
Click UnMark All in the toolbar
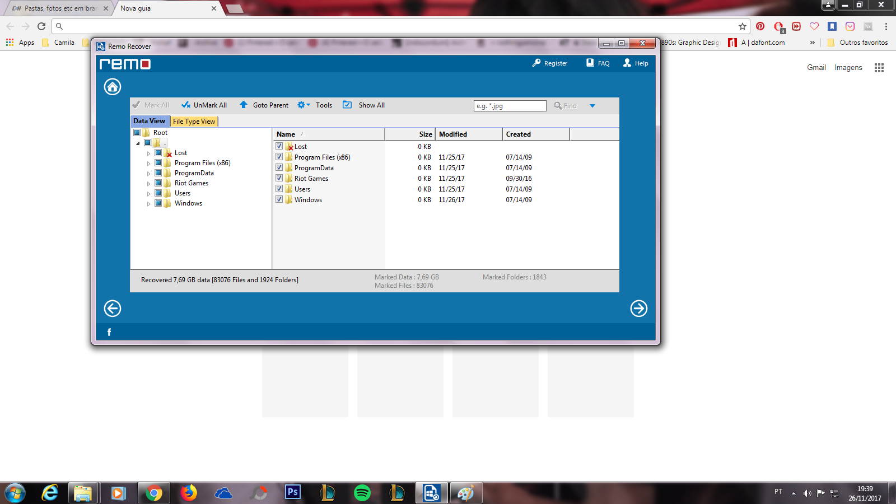[204, 105]
